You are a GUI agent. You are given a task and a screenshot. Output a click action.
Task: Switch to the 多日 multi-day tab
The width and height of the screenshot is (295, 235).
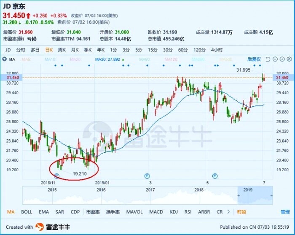click(x=35, y=50)
